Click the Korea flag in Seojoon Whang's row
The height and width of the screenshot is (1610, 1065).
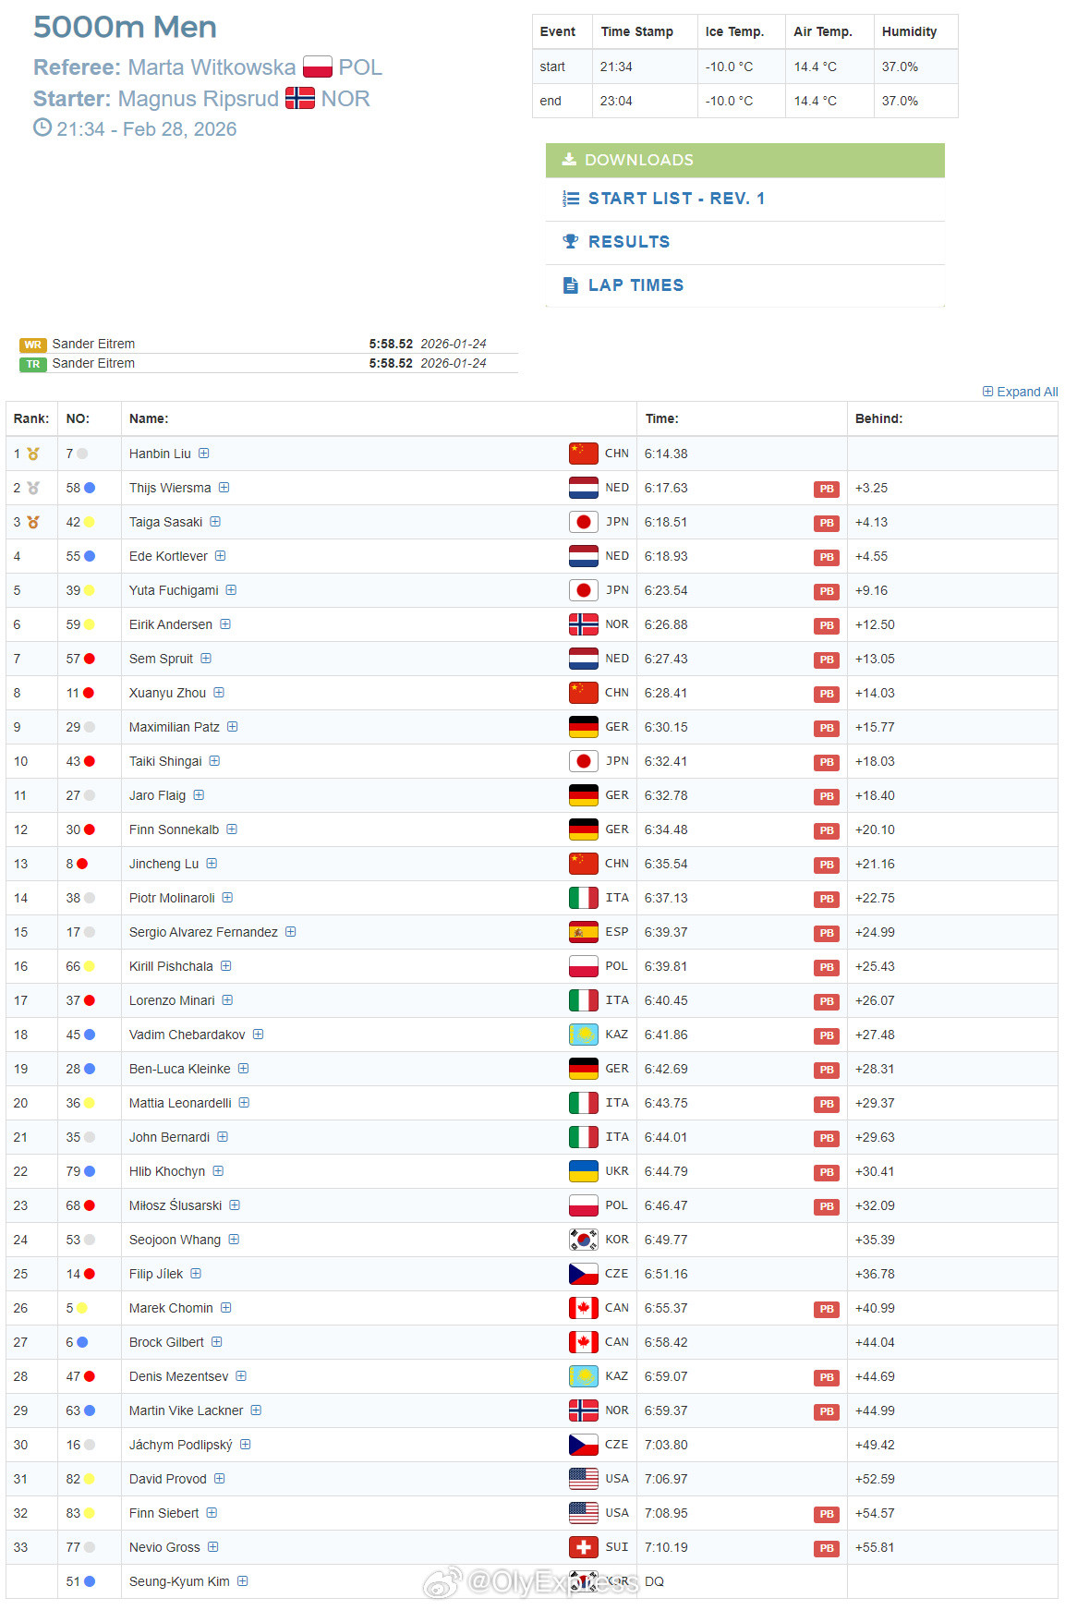coord(584,1240)
